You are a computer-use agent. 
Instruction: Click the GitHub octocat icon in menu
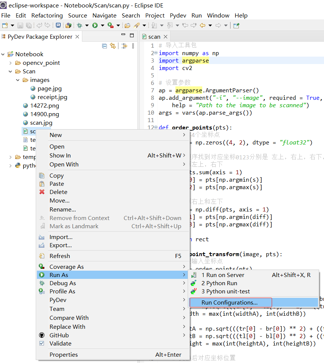(x=42, y=335)
